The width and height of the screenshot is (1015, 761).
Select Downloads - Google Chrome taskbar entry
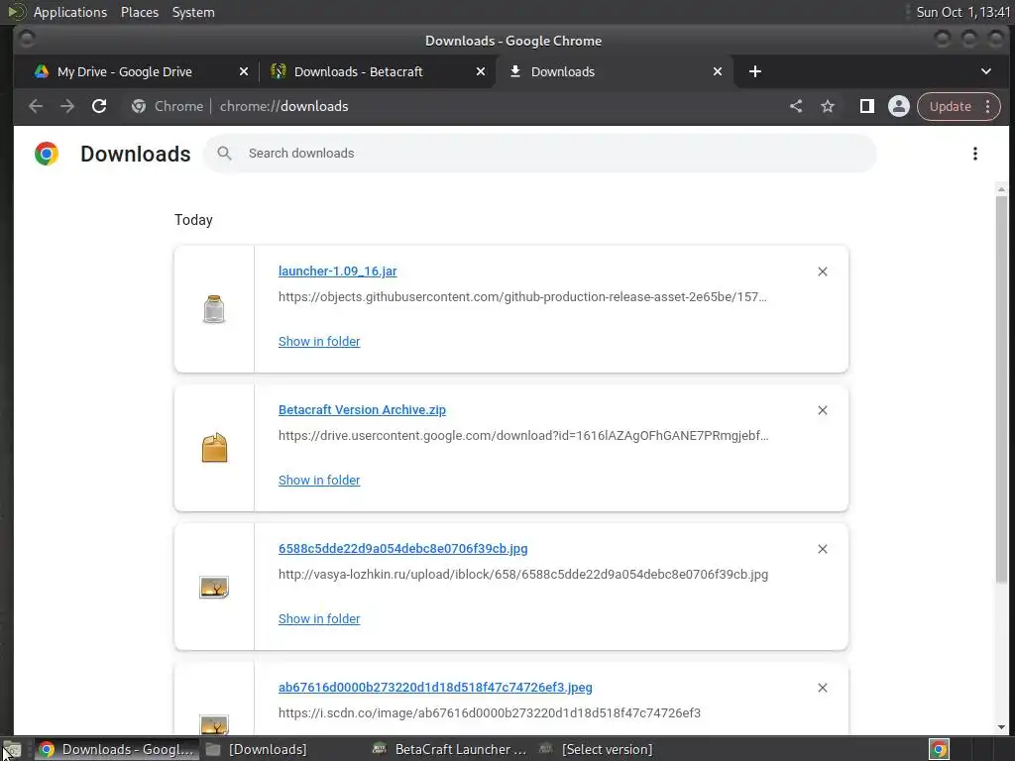(x=116, y=749)
